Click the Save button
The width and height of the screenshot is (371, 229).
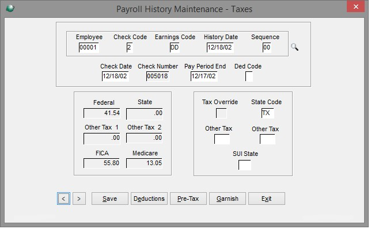coord(110,199)
